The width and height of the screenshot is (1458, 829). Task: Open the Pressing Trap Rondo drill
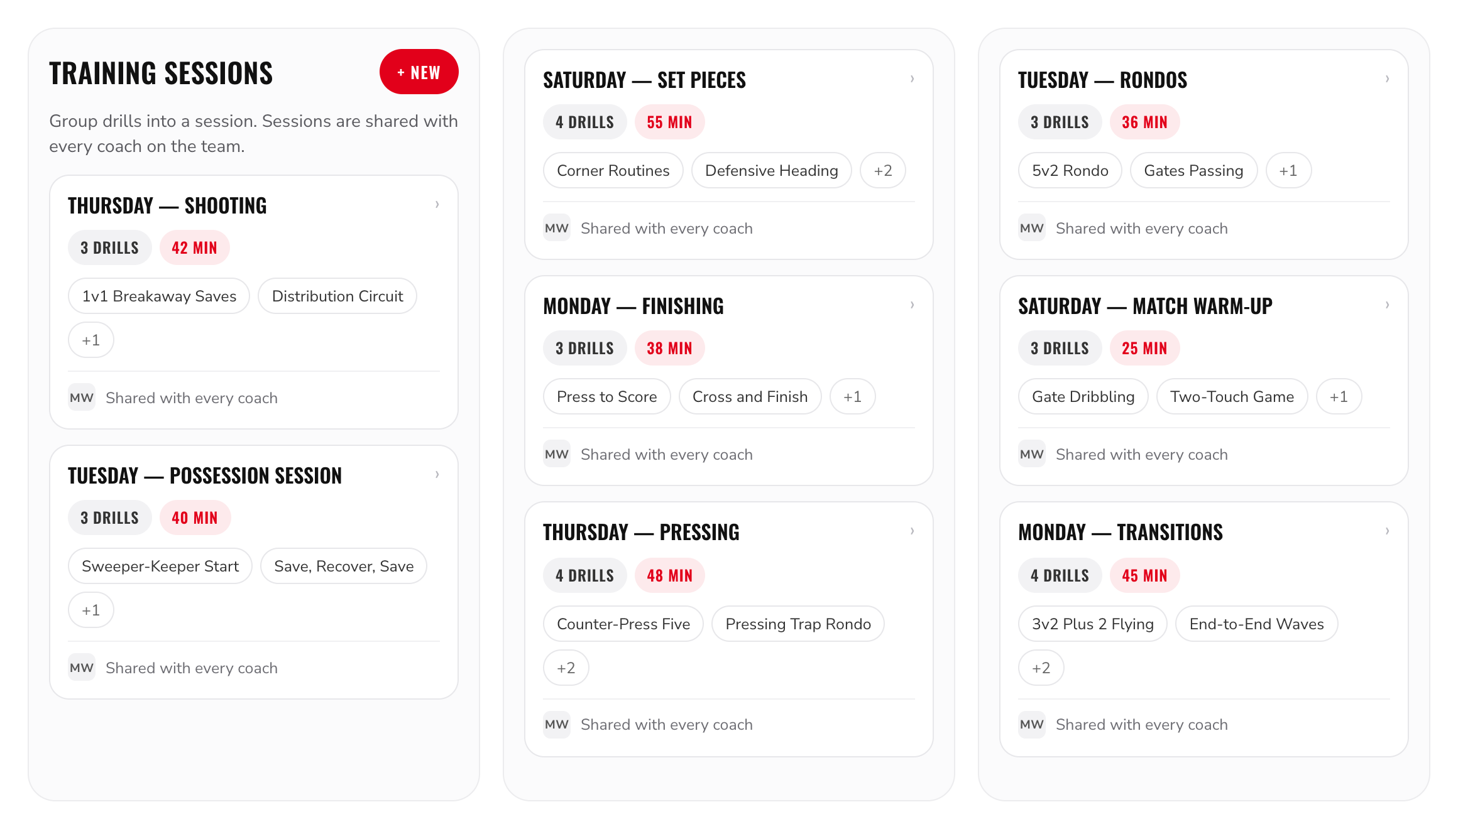click(x=798, y=624)
